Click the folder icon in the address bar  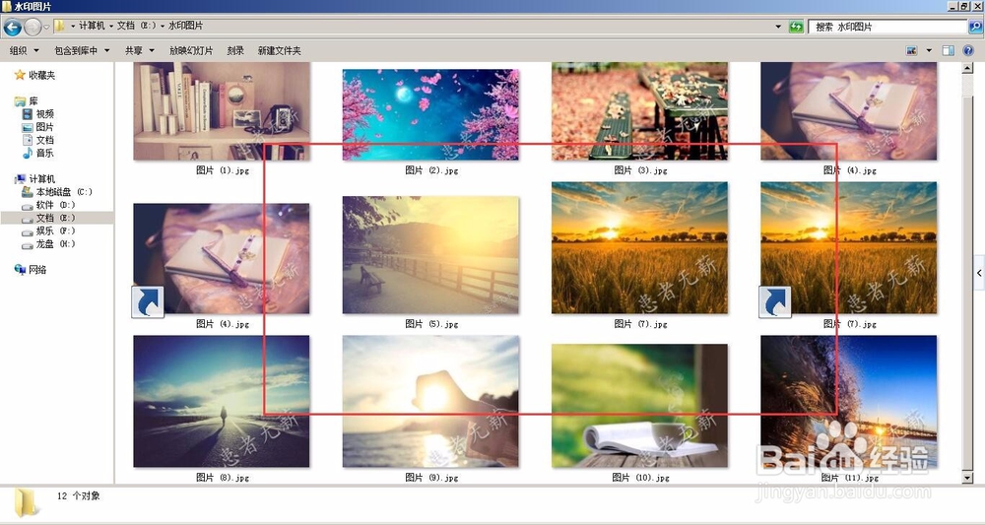[x=60, y=26]
